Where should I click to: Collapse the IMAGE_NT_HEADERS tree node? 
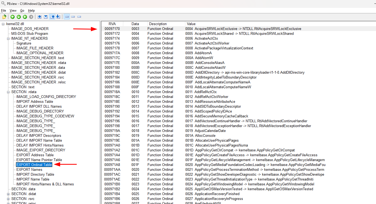8,39
